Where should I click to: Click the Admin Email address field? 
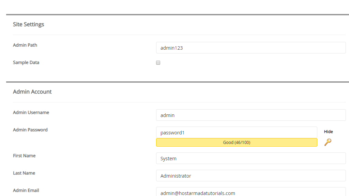click(x=251, y=192)
